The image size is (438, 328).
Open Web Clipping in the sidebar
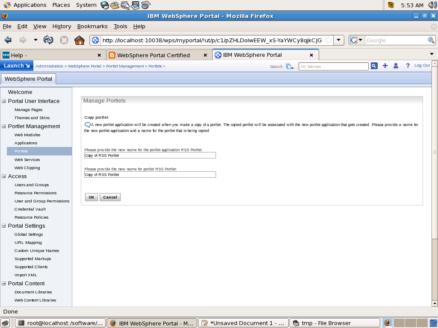tap(27, 167)
